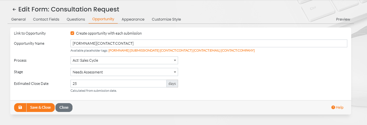The width and height of the screenshot is (367, 125).
Task: Click the grey Close button
Action: [x=64, y=108]
